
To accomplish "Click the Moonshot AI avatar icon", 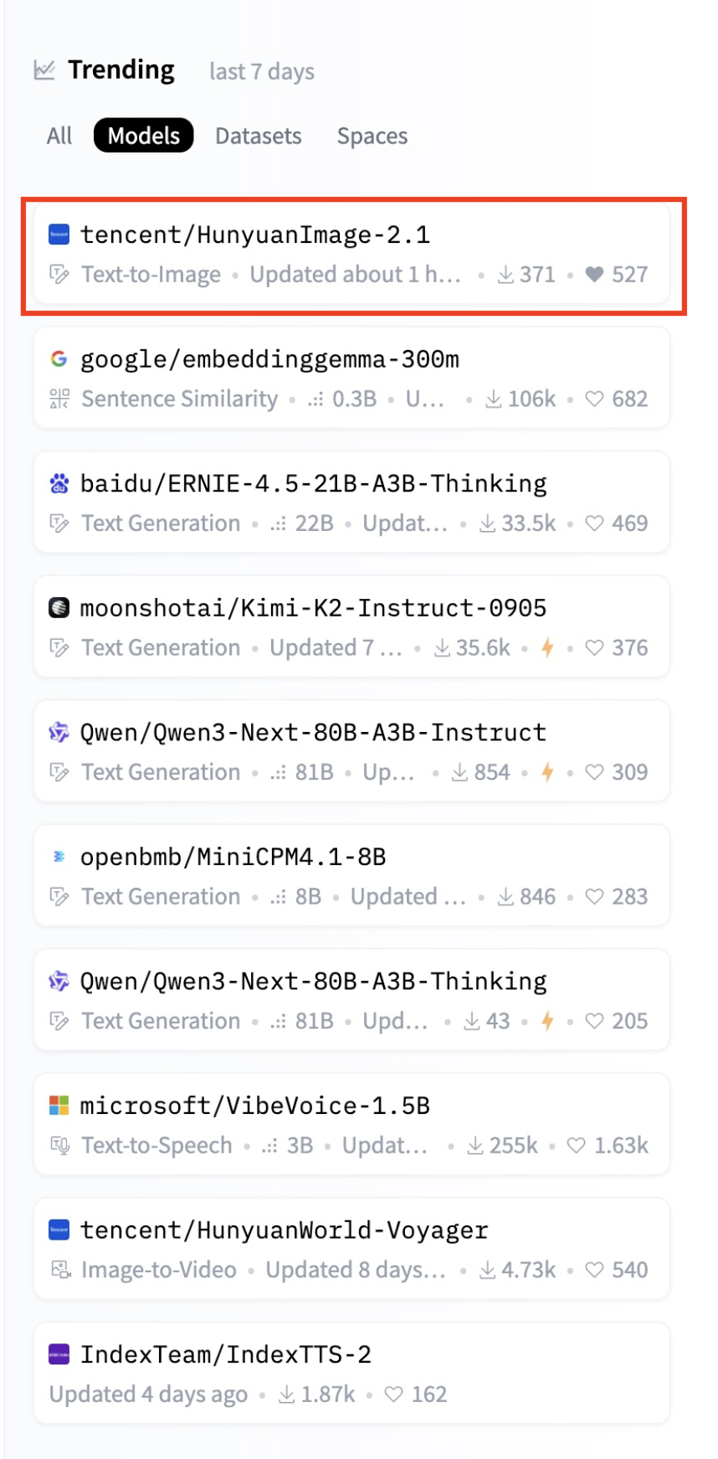I will coord(59,607).
